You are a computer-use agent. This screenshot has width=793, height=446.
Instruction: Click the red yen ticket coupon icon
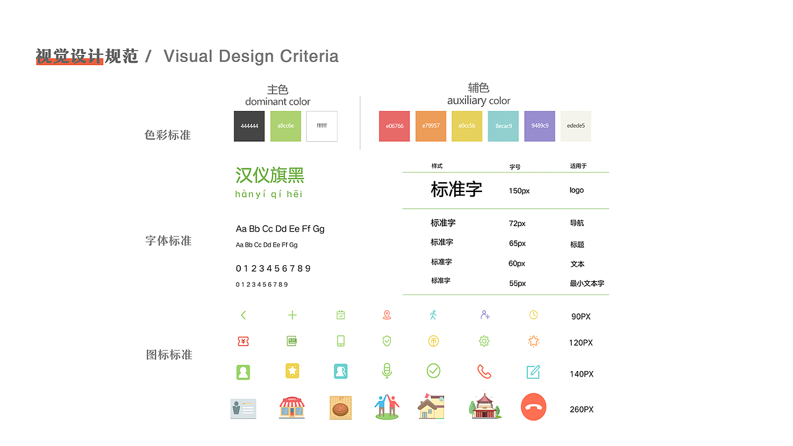click(243, 341)
